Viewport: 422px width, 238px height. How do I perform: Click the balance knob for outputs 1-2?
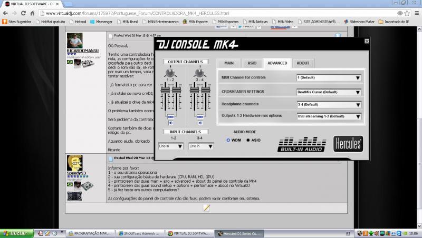[x=170, y=73]
